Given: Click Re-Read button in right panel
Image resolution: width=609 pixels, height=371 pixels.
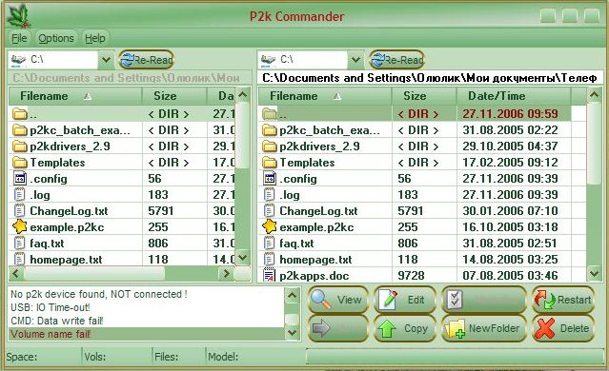Looking at the screenshot, I should click(x=396, y=60).
